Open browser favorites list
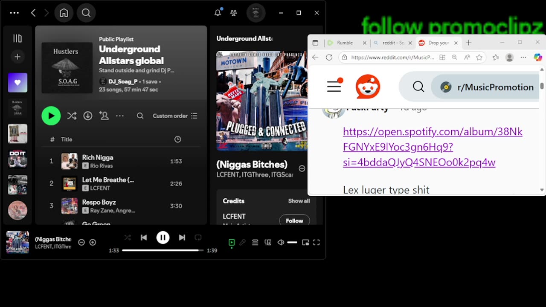This screenshot has width=546, height=307. [496, 57]
